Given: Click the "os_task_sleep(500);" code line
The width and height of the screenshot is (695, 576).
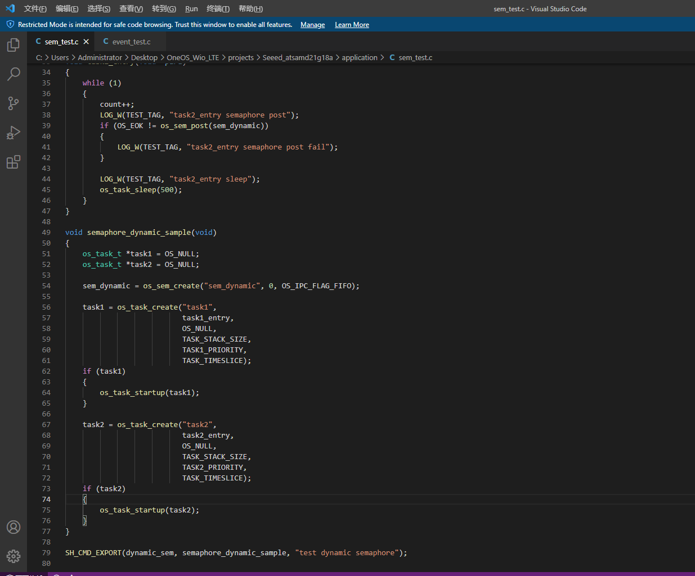Looking at the screenshot, I should (141, 190).
